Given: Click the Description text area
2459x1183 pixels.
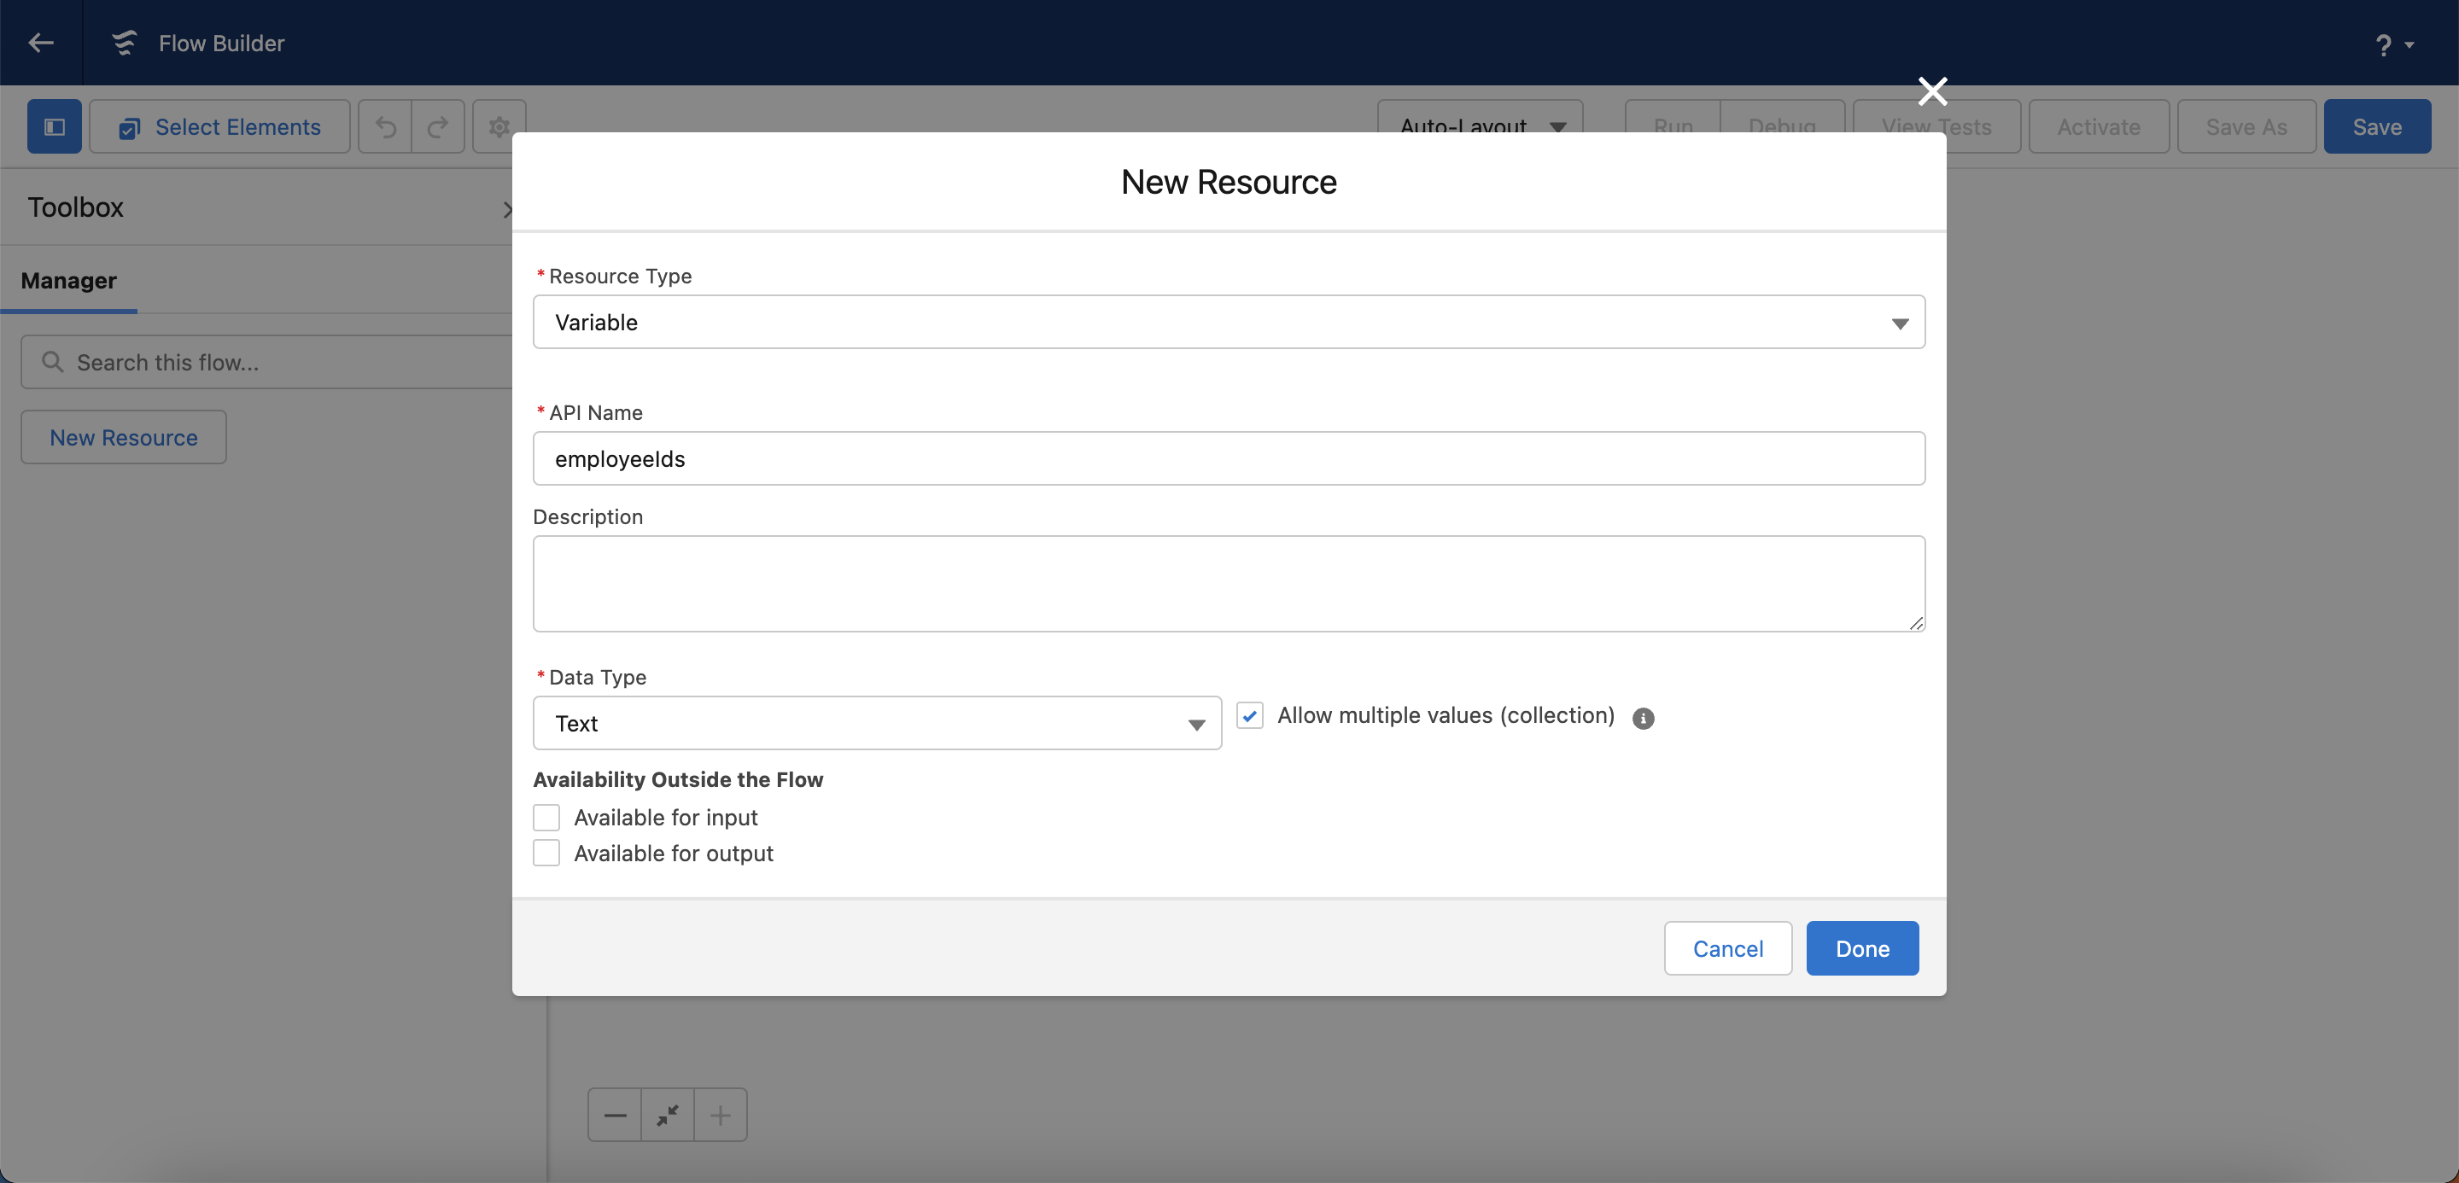Looking at the screenshot, I should 1229,583.
